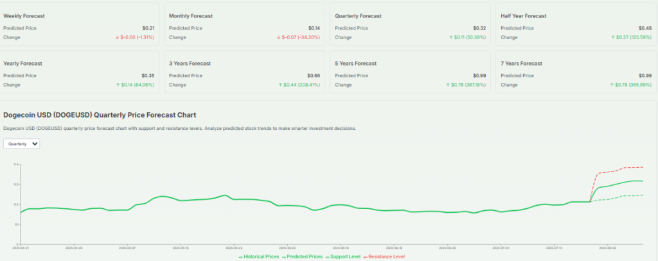Click the green up arrow in 3 Years Forecast
Image resolution: width=658 pixels, height=261 pixels.
(280, 85)
